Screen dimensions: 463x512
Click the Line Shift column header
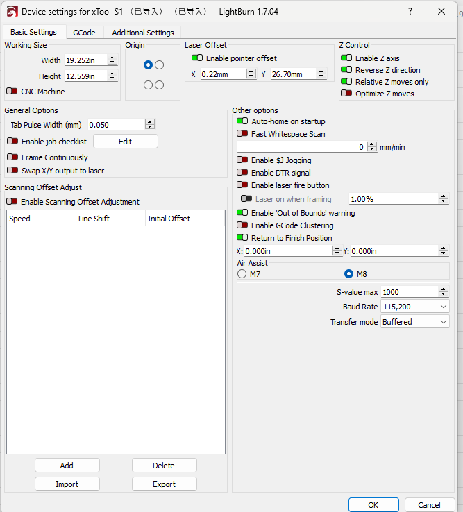(110, 219)
